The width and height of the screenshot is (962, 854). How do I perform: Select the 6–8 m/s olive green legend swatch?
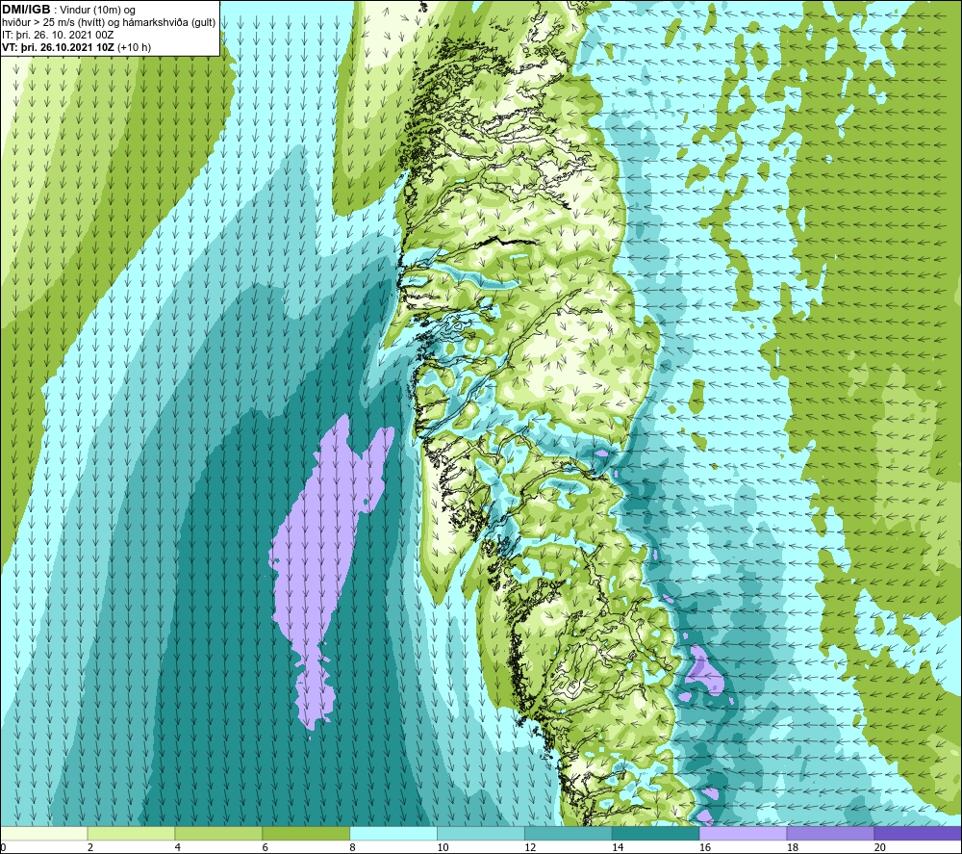(x=306, y=833)
